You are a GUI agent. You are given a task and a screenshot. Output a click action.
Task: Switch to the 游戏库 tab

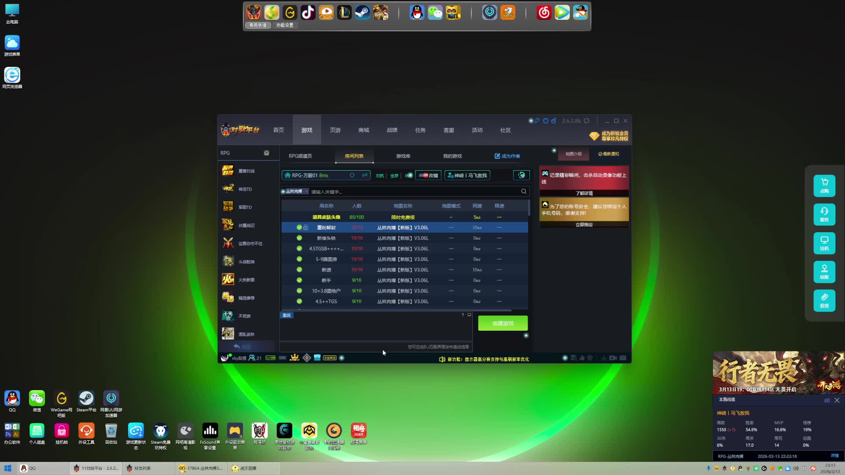[x=403, y=156]
